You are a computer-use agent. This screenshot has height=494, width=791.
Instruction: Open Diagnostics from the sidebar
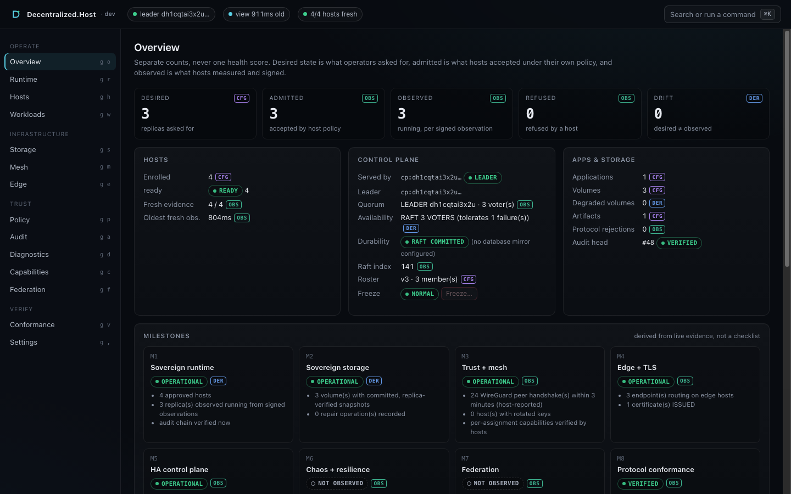pyautogui.click(x=60, y=255)
